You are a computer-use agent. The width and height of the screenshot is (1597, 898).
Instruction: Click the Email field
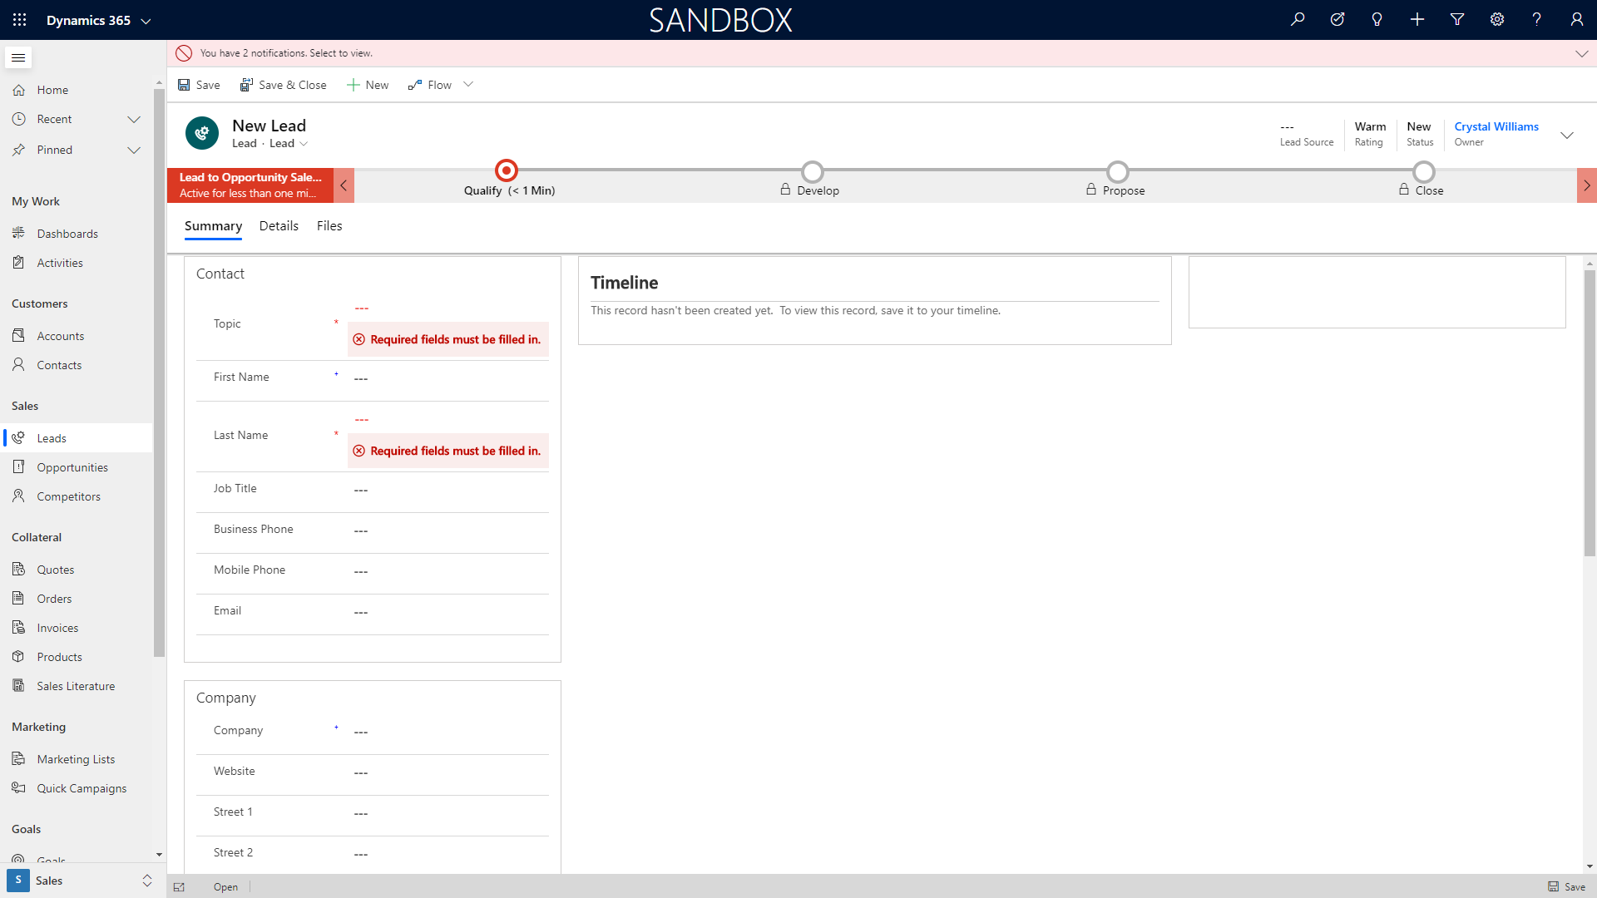coord(447,613)
